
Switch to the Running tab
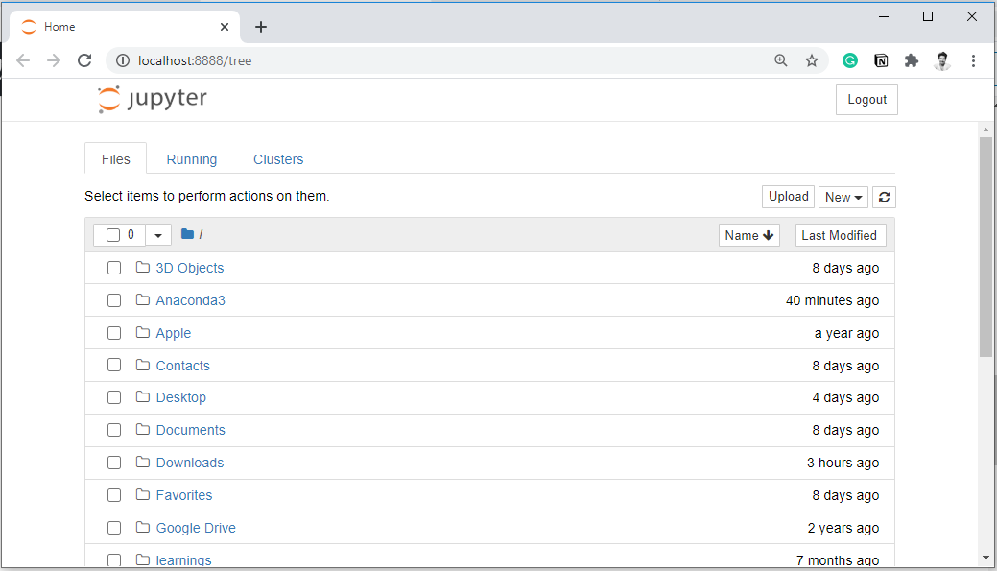pyautogui.click(x=191, y=159)
